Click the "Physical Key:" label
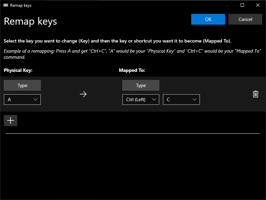266x200 pixels. 18,70
